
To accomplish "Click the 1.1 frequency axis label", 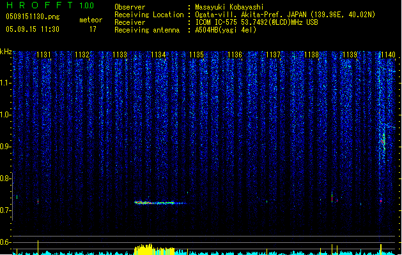I will pyautogui.click(x=5, y=83).
